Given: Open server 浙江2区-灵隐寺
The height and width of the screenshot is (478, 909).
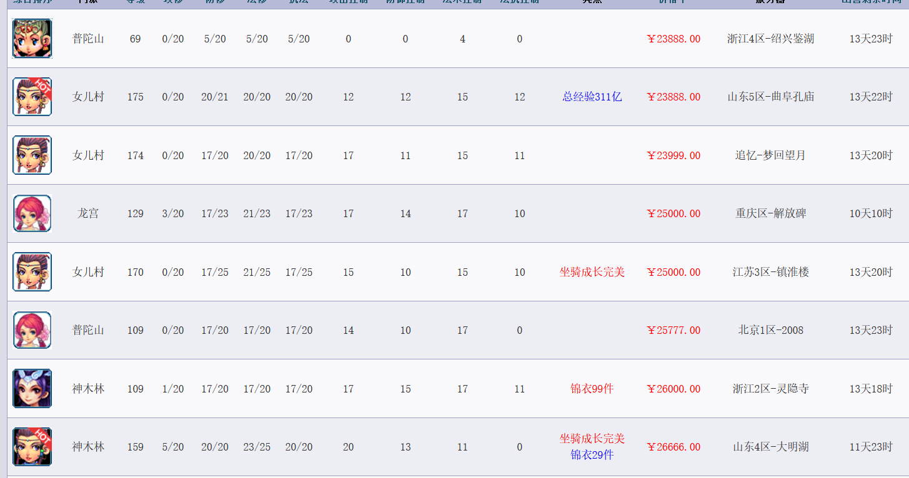Looking at the screenshot, I should [x=770, y=389].
